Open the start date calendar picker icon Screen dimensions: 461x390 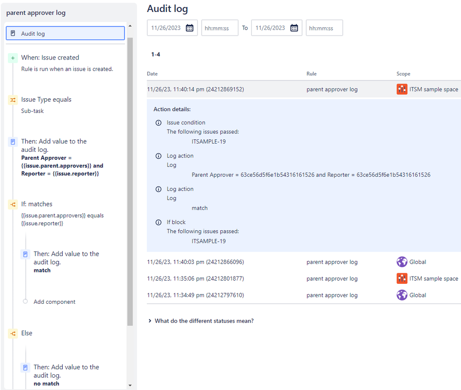190,28
